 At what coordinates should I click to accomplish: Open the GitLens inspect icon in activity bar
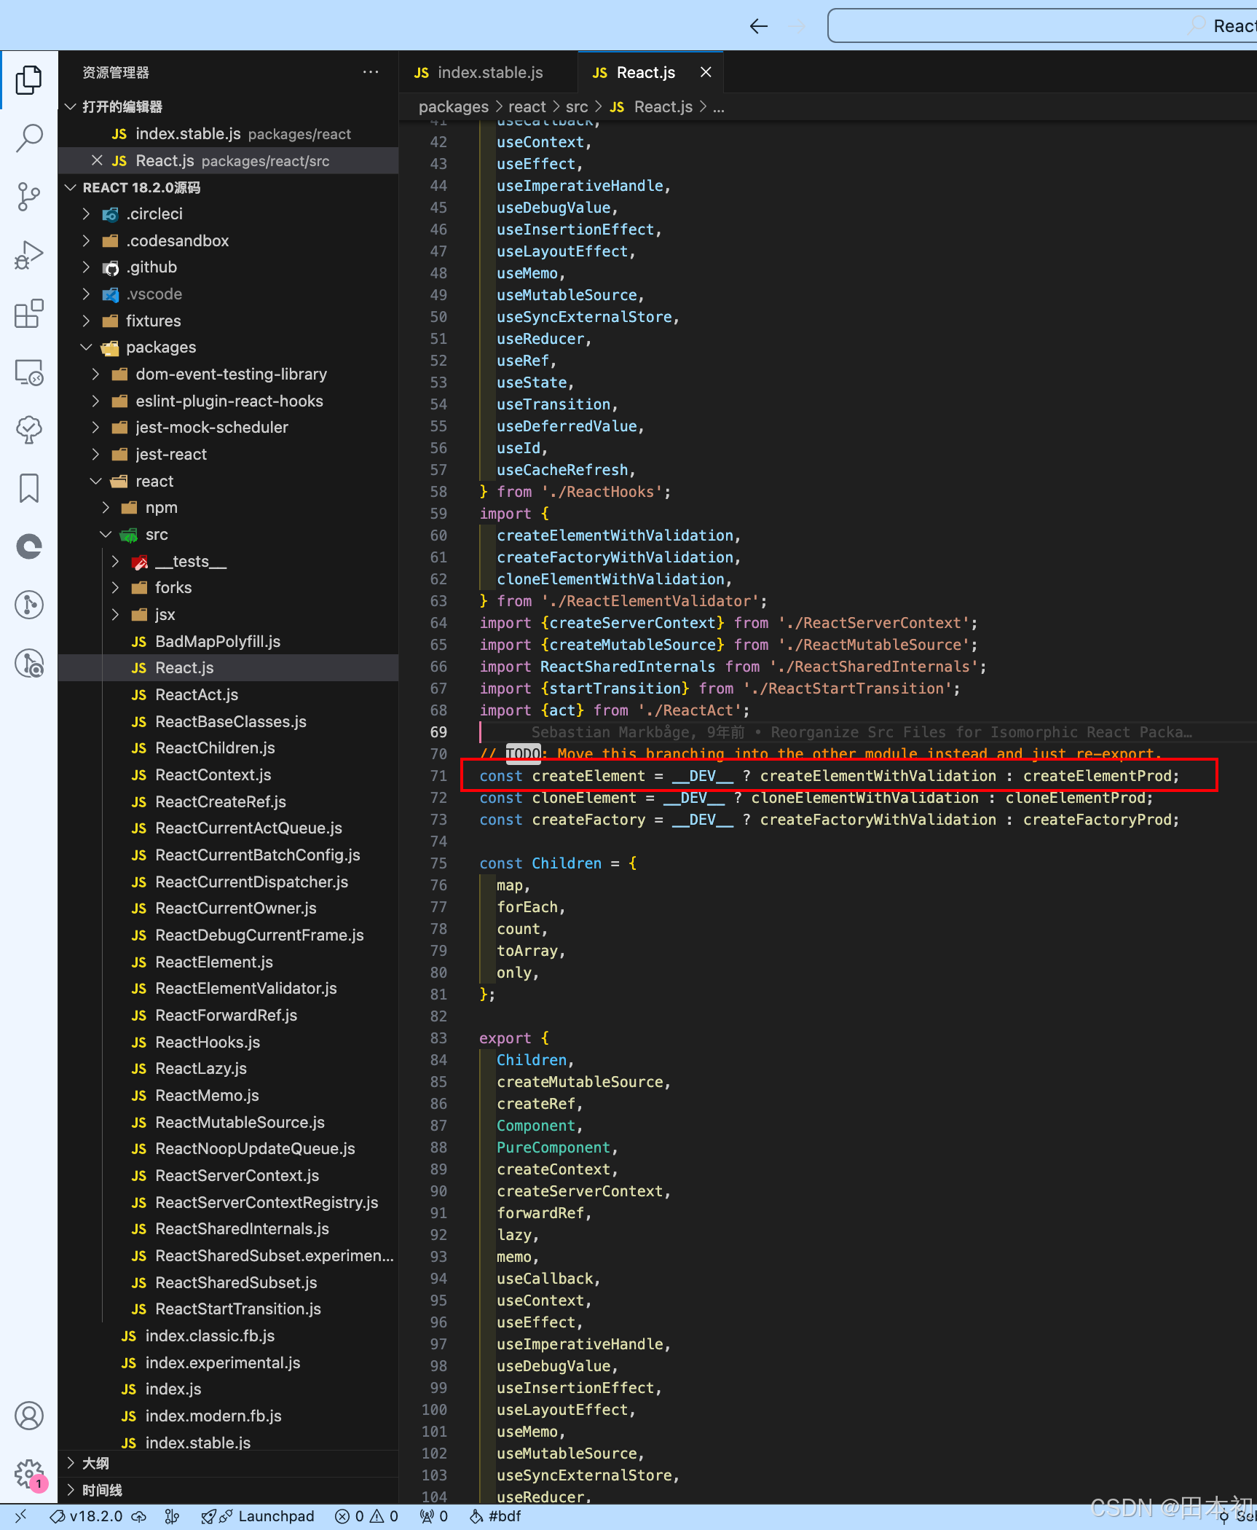coord(28,664)
